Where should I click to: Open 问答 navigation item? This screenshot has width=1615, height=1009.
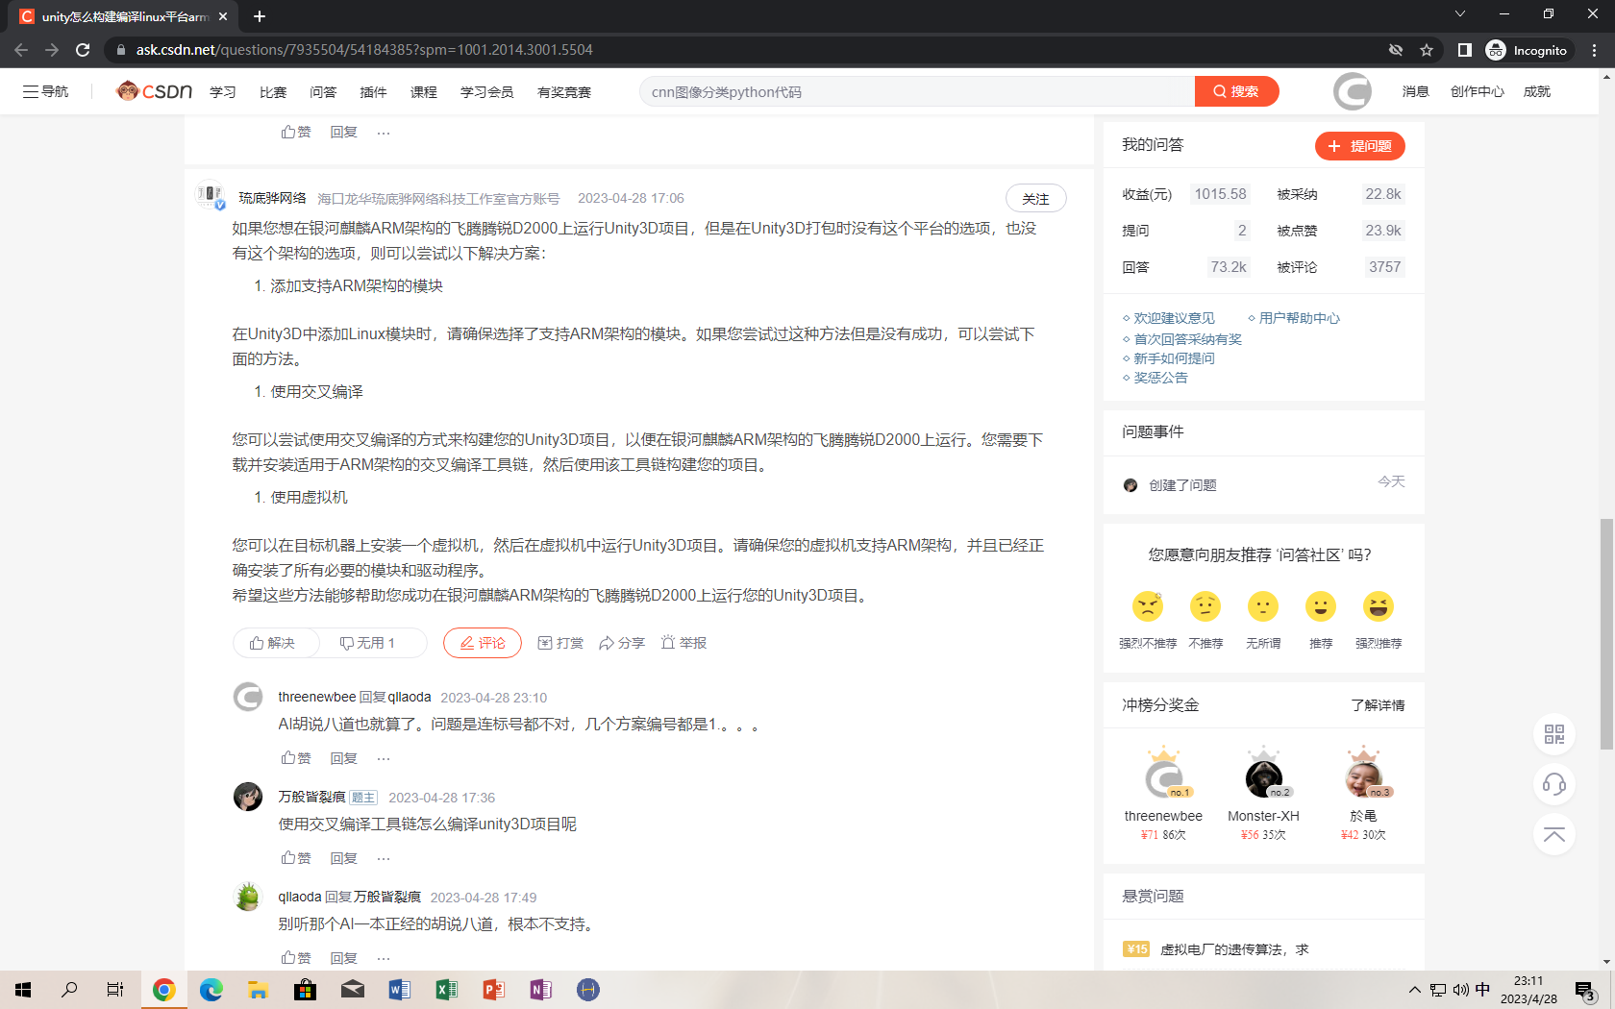(x=323, y=92)
